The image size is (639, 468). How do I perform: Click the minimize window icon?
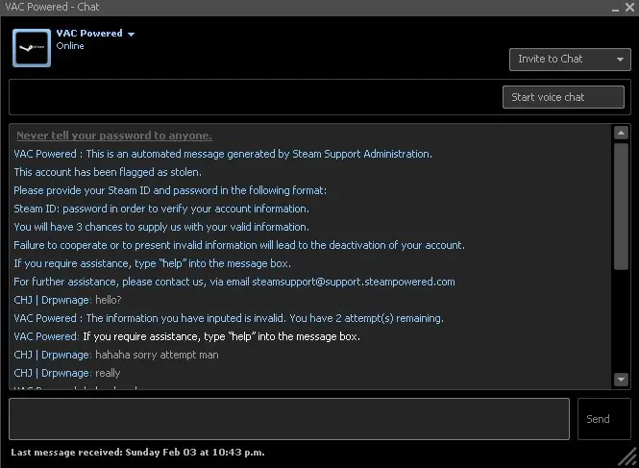click(615, 9)
